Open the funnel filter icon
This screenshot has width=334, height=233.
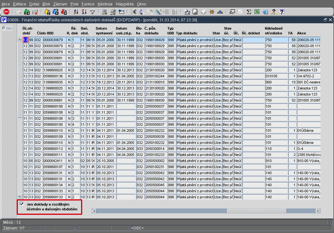coord(92,12)
